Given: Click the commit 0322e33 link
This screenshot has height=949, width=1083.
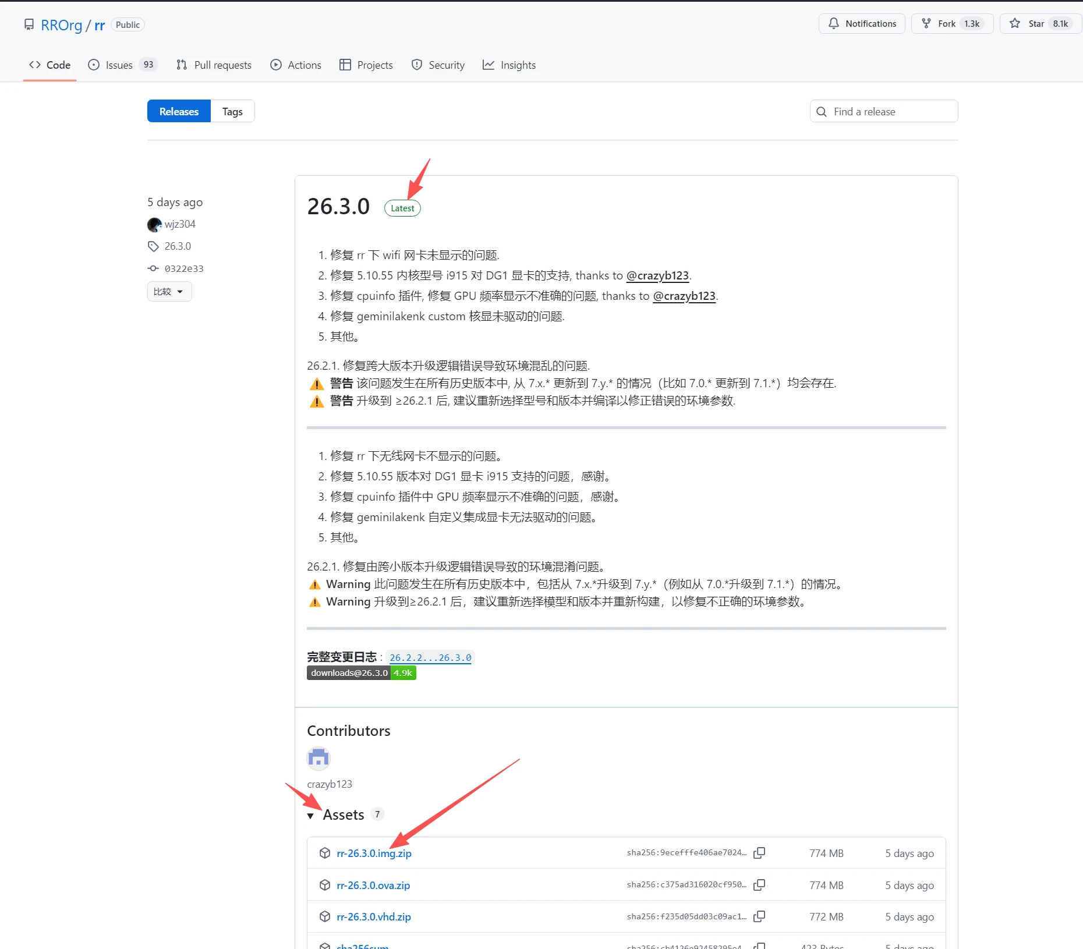Looking at the screenshot, I should tap(183, 268).
